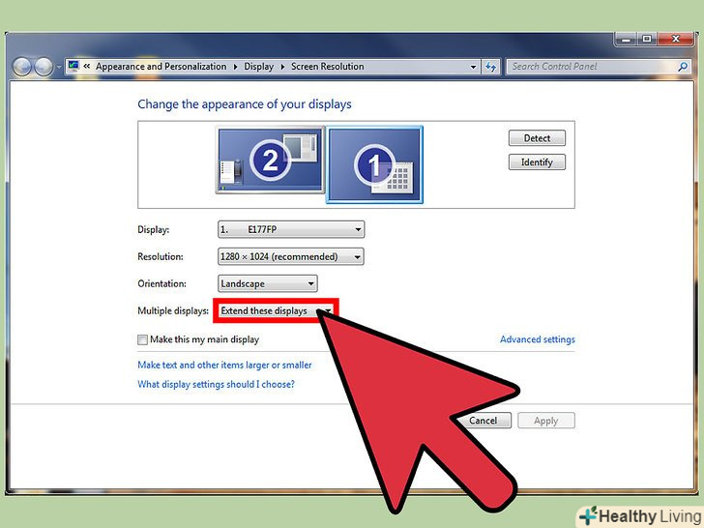Go to Appearance and Personalization breadcrumb

point(161,67)
